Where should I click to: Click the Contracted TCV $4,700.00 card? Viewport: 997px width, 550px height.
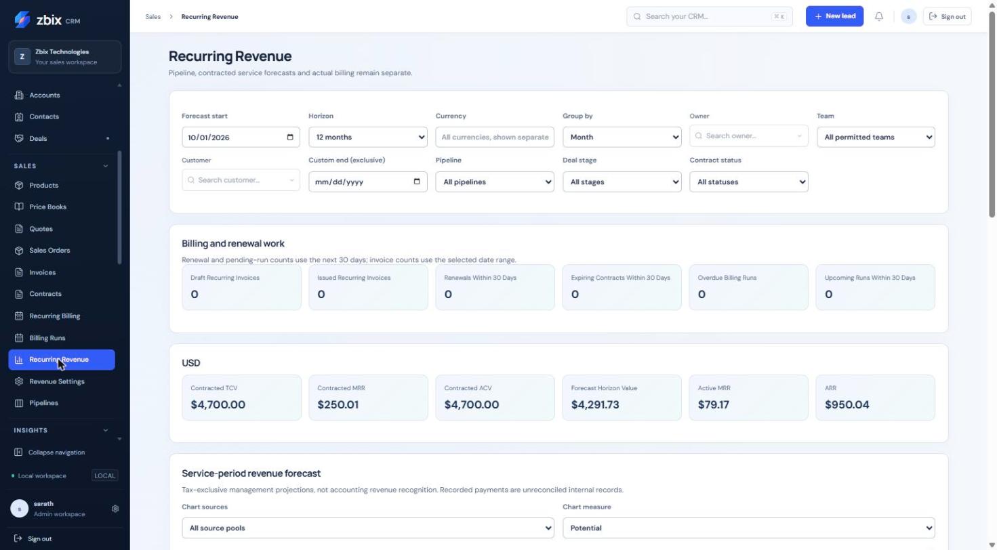tap(241, 398)
